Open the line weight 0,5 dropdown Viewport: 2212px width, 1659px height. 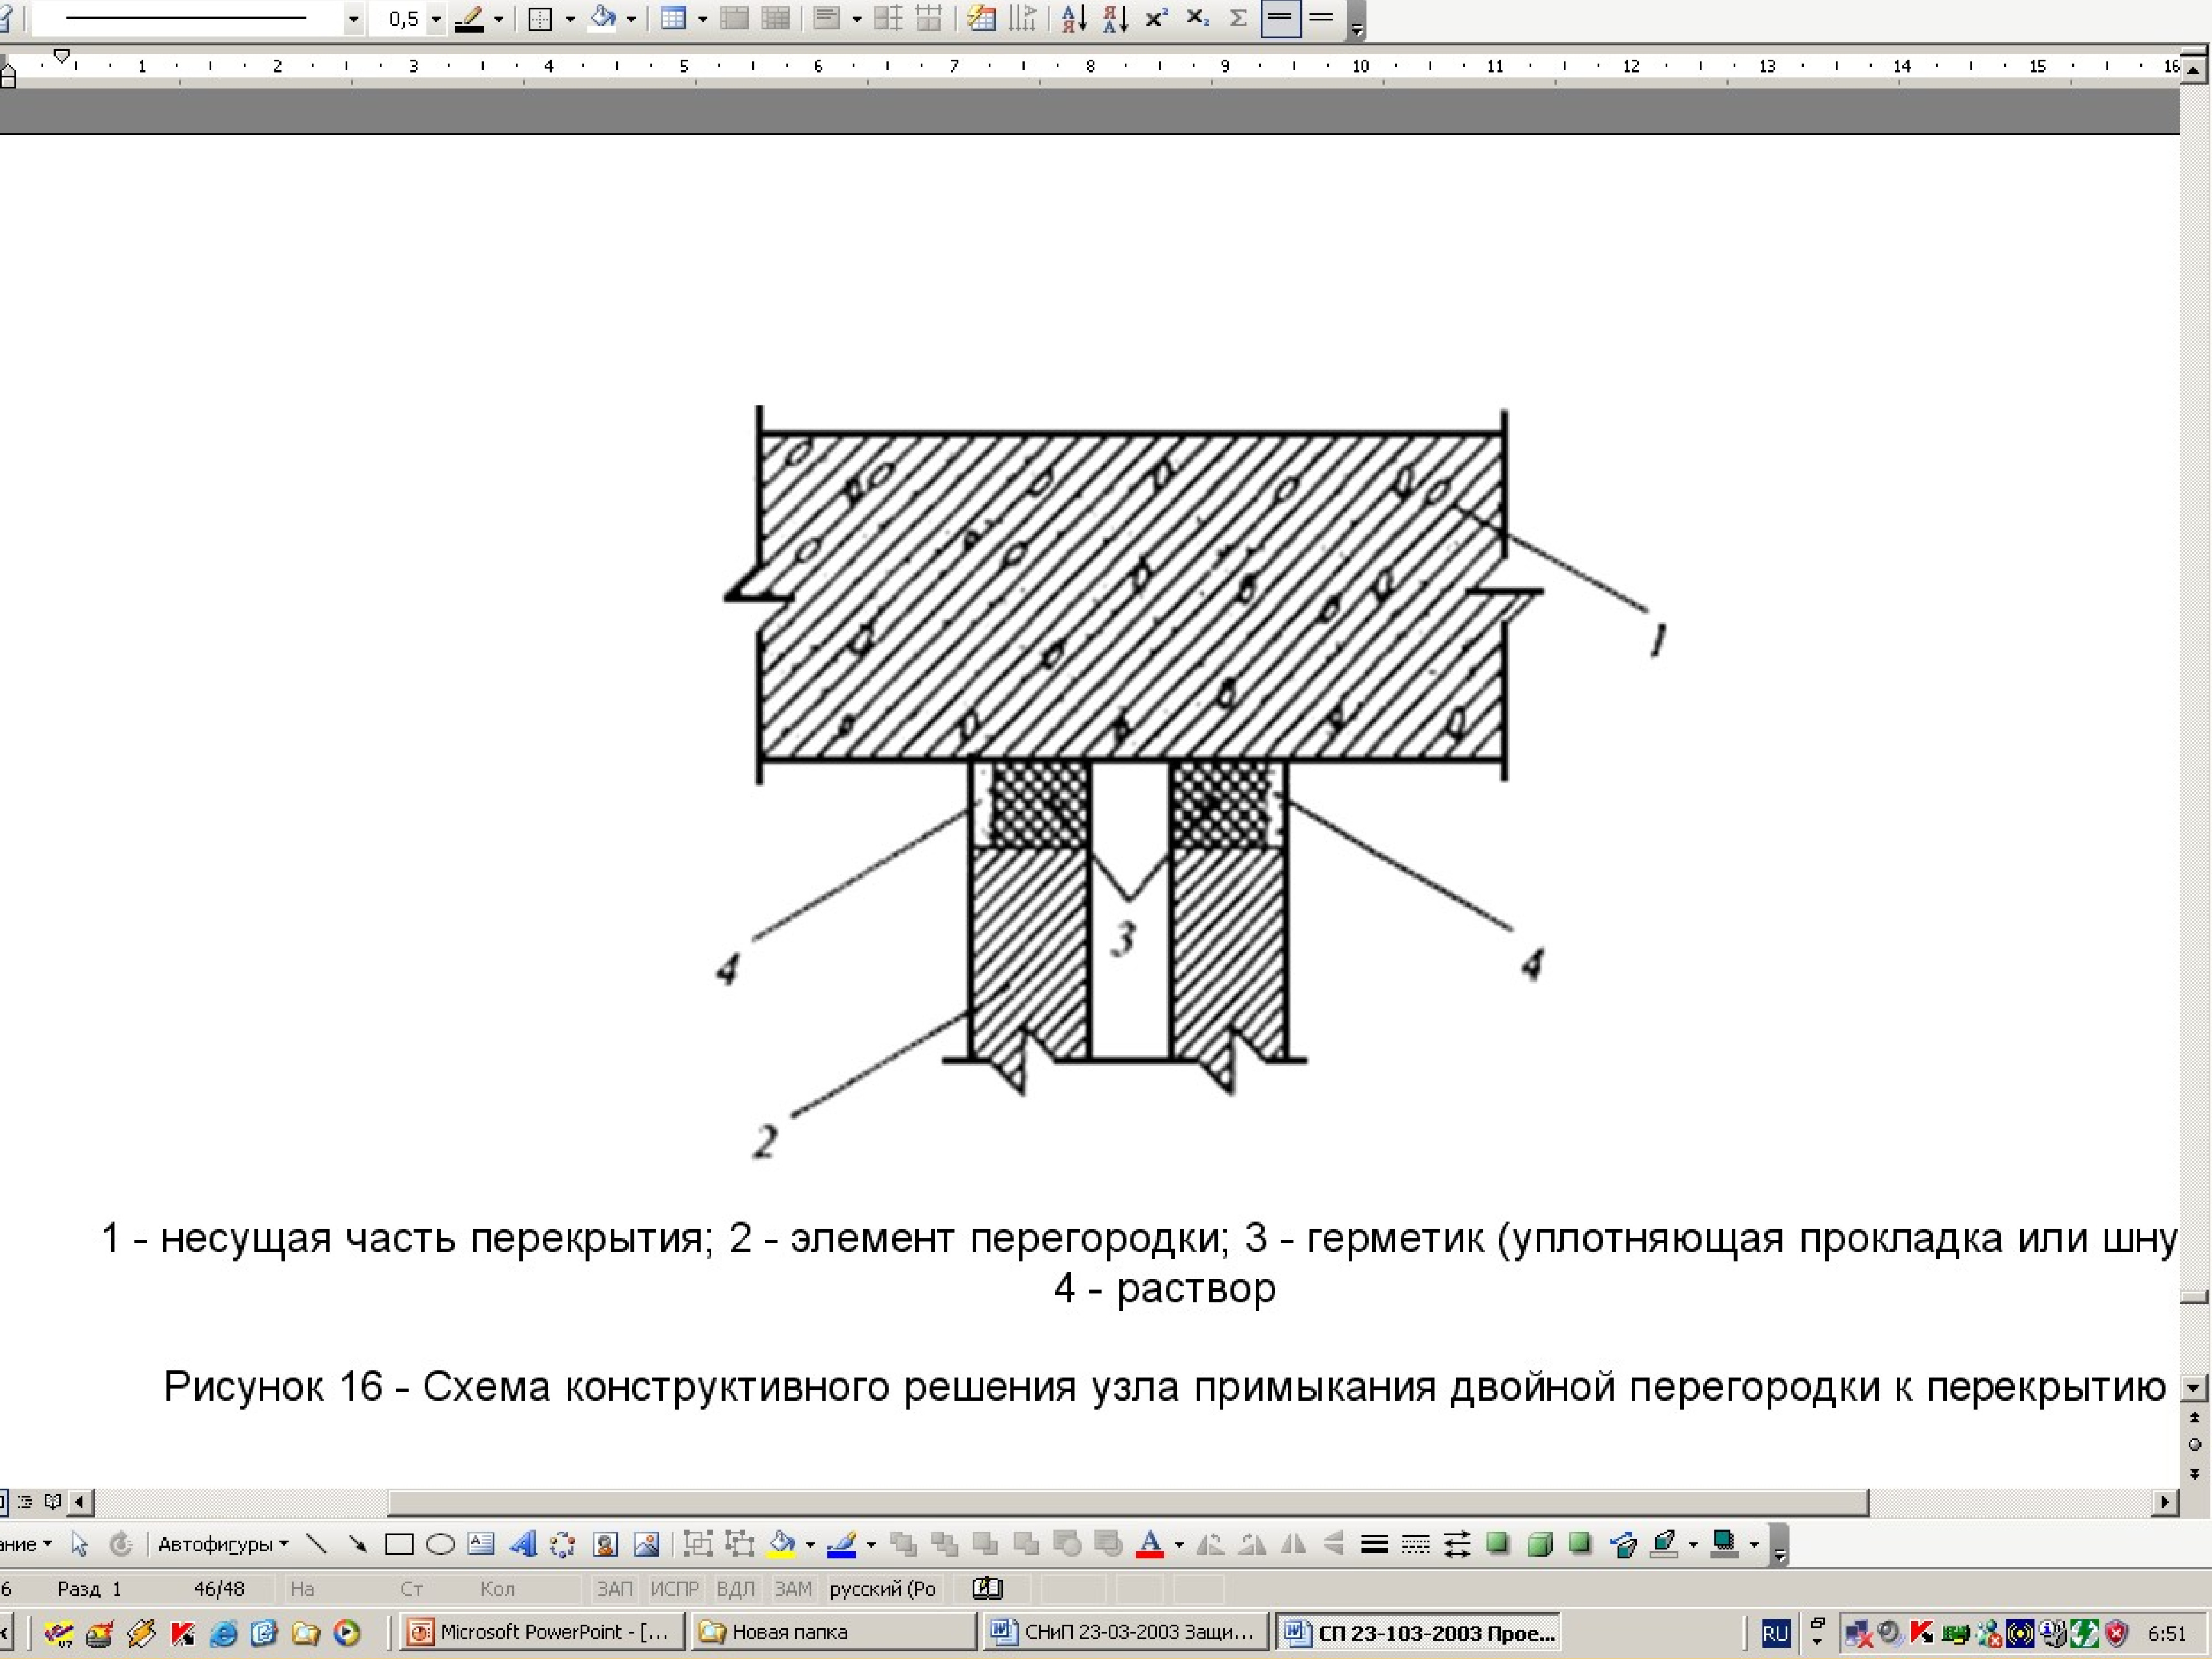(x=435, y=19)
